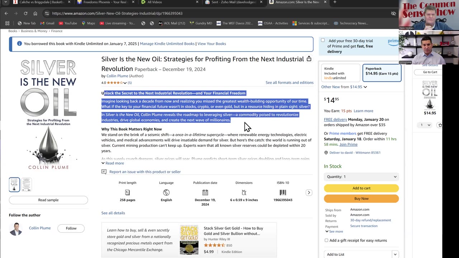Click the share icon beside the book title
The width and height of the screenshot is (459, 258).
[309, 59]
